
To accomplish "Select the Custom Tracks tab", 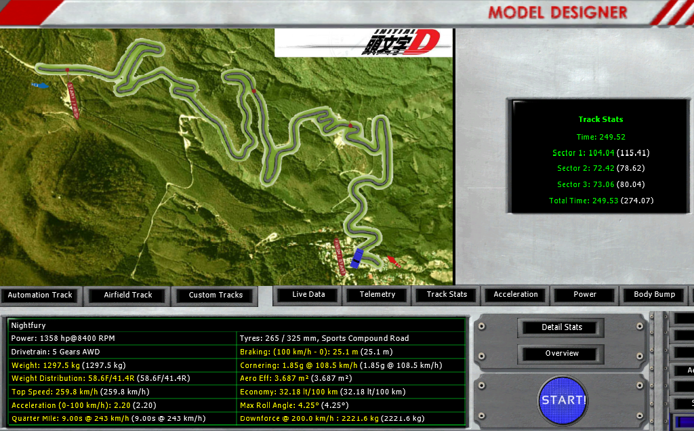I will click(216, 295).
